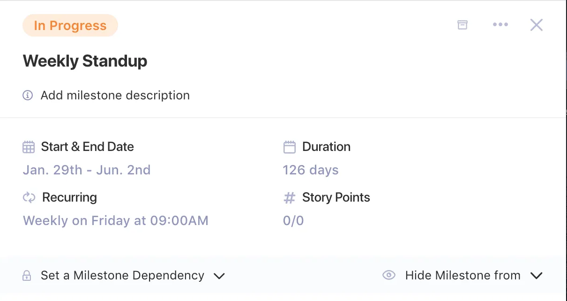This screenshot has height=301, width=567.
Task: Expand the dependency chevron arrow
Action: [x=219, y=276]
